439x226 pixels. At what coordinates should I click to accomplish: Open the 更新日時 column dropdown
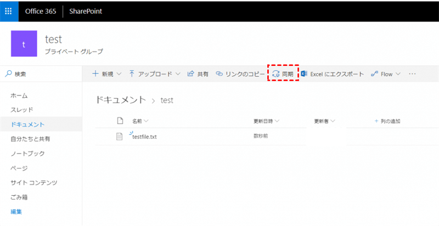(x=267, y=121)
